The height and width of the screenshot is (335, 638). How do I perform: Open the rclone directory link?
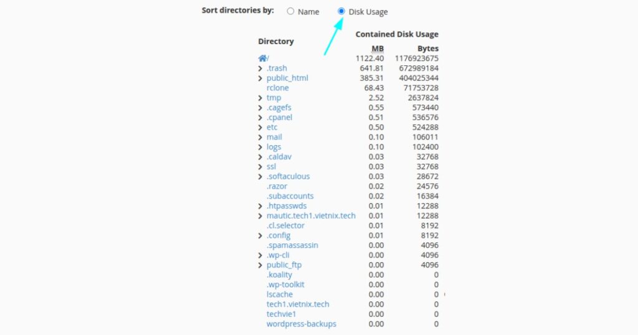point(277,88)
